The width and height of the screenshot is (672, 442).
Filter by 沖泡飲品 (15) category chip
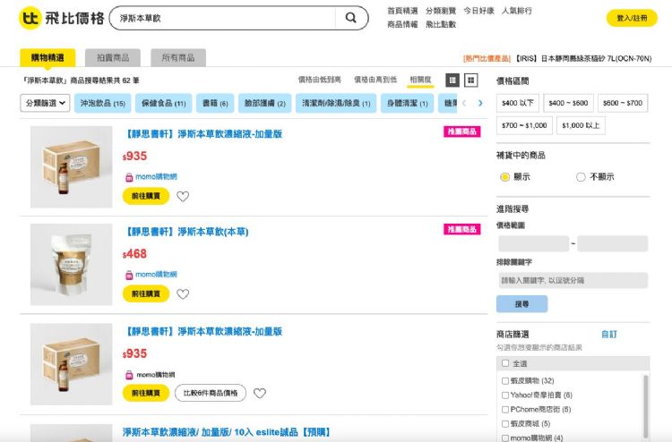click(103, 103)
